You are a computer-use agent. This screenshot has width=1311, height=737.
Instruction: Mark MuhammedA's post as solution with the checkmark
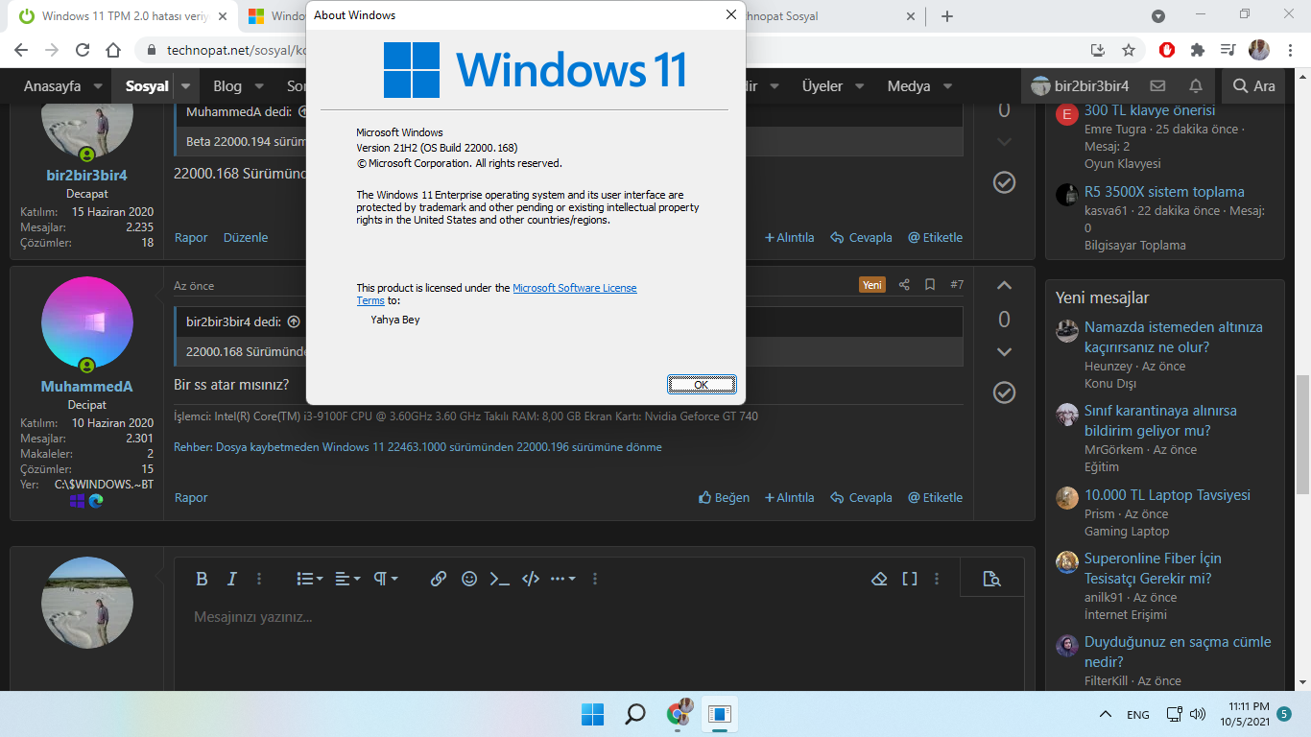click(x=1004, y=392)
